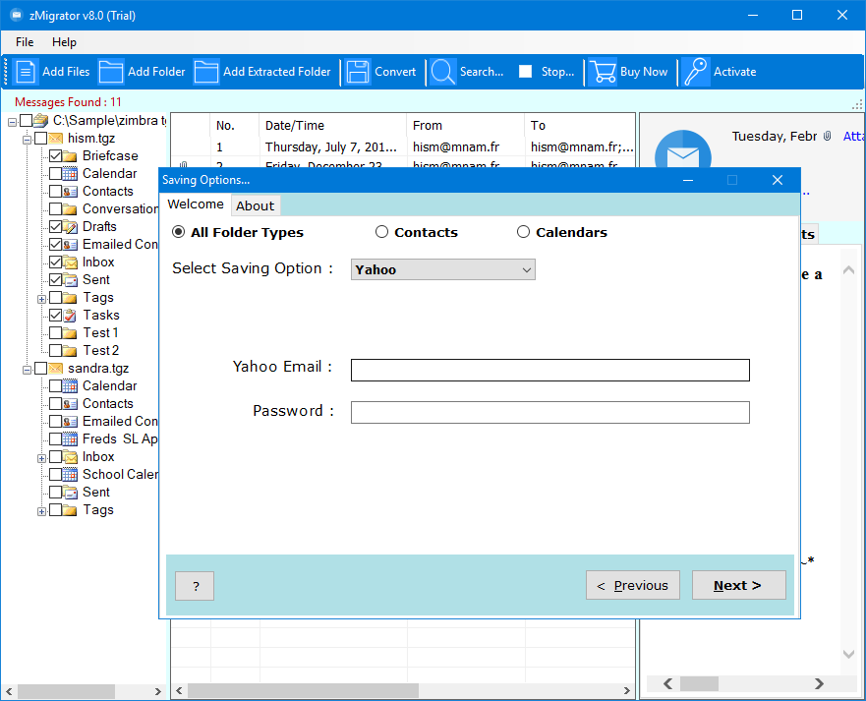The width and height of the screenshot is (866, 701).
Task: Expand the Tags node under hism.tgz
Action: pos(41,299)
